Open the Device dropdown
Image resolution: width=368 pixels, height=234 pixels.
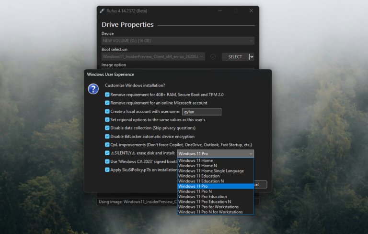point(177,41)
